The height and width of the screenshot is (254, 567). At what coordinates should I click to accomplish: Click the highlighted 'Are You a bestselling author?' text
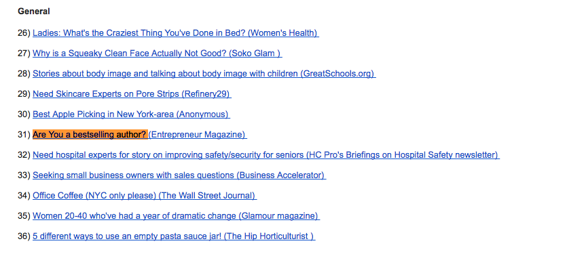(x=90, y=135)
